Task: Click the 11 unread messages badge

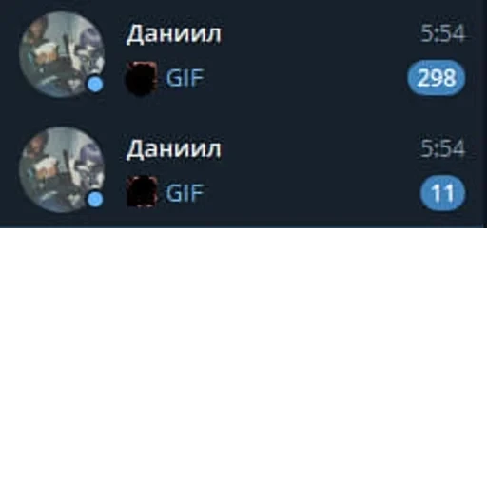Action: (442, 193)
